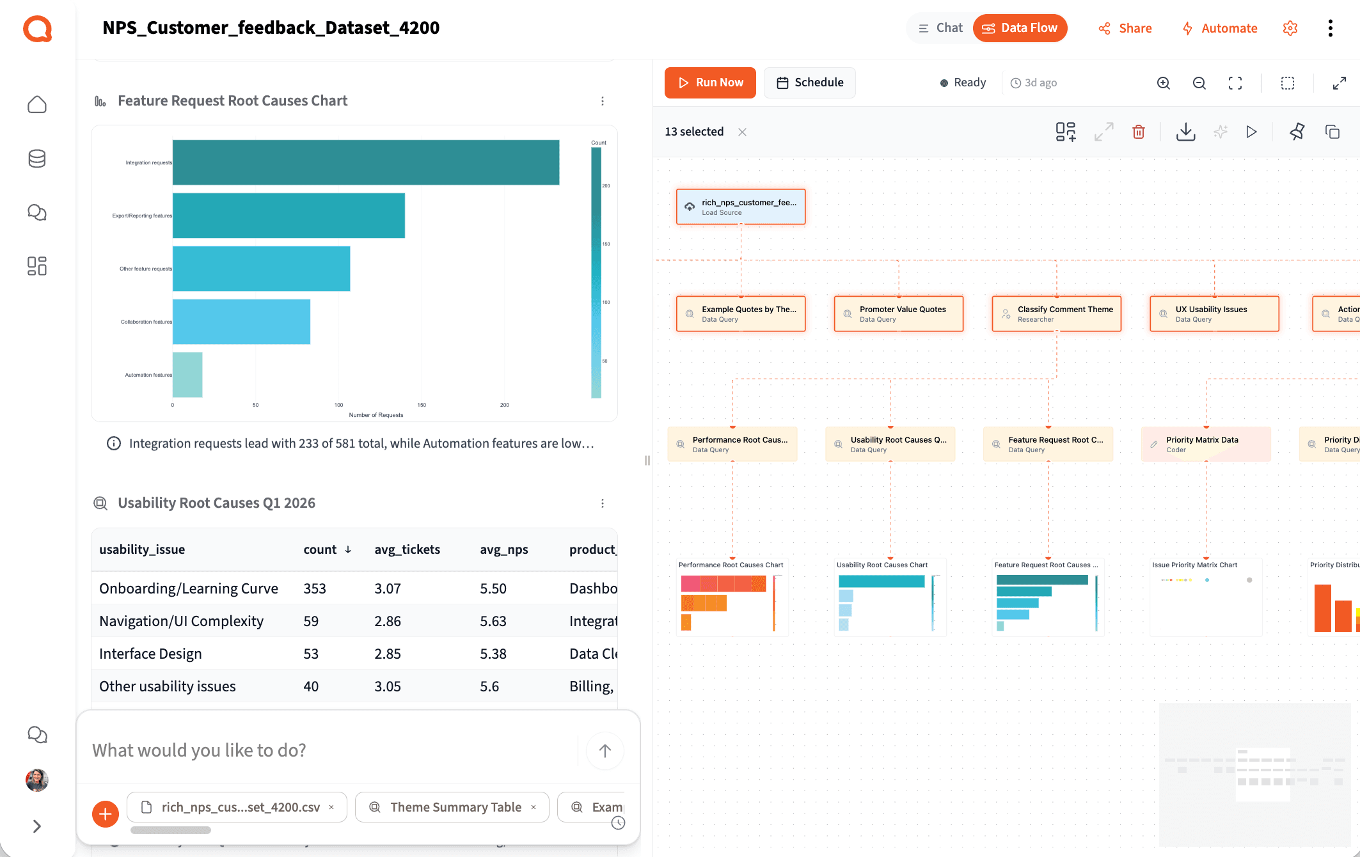Open the three-dot overflow menu top right
1360x857 pixels.
[x=1331, y=28]
